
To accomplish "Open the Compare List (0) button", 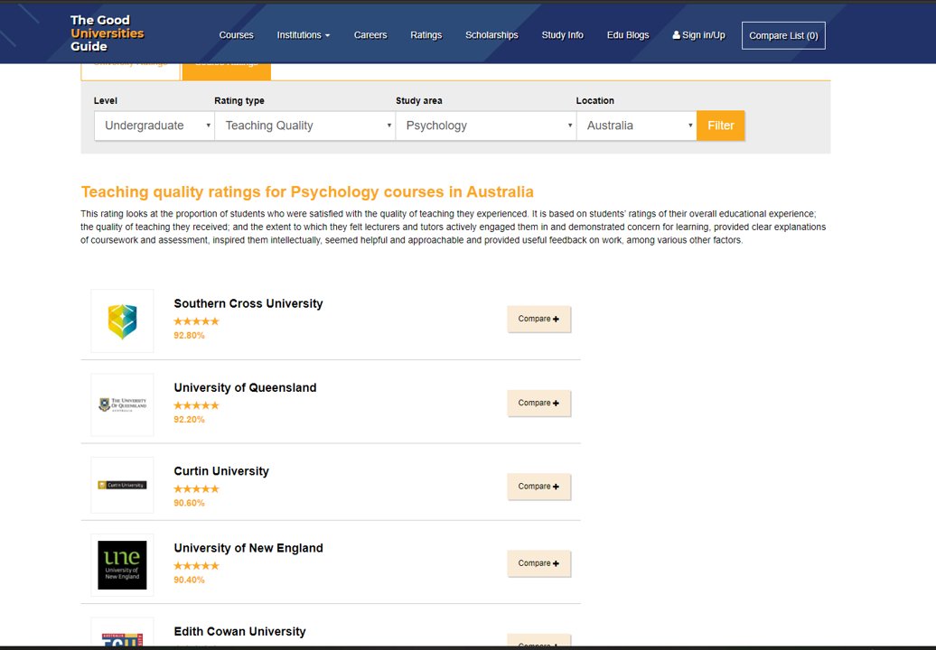I will pos(783,36).
